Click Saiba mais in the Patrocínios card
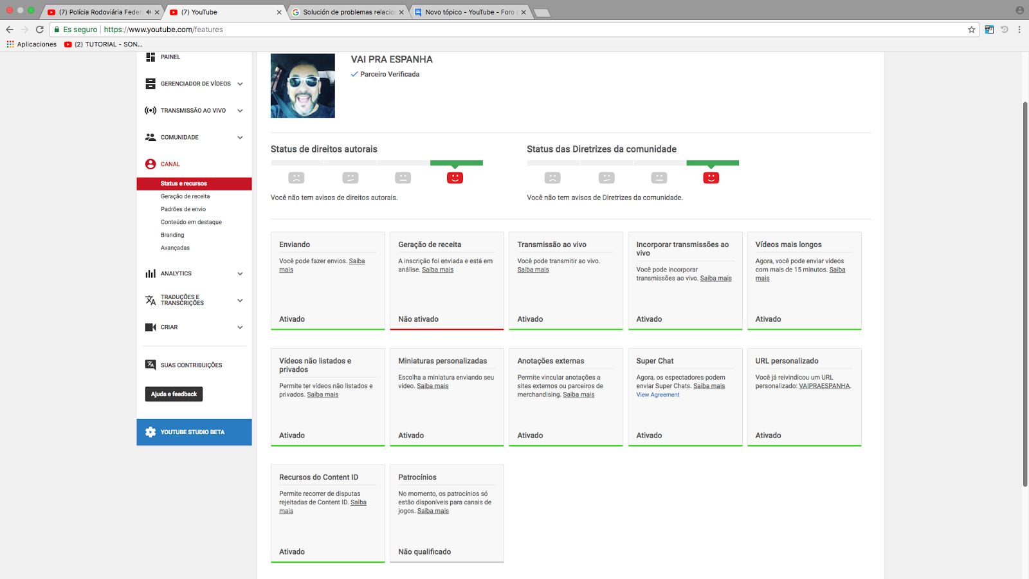The height and width of the screenshot is (579, 1029). [x=433, y=511]
